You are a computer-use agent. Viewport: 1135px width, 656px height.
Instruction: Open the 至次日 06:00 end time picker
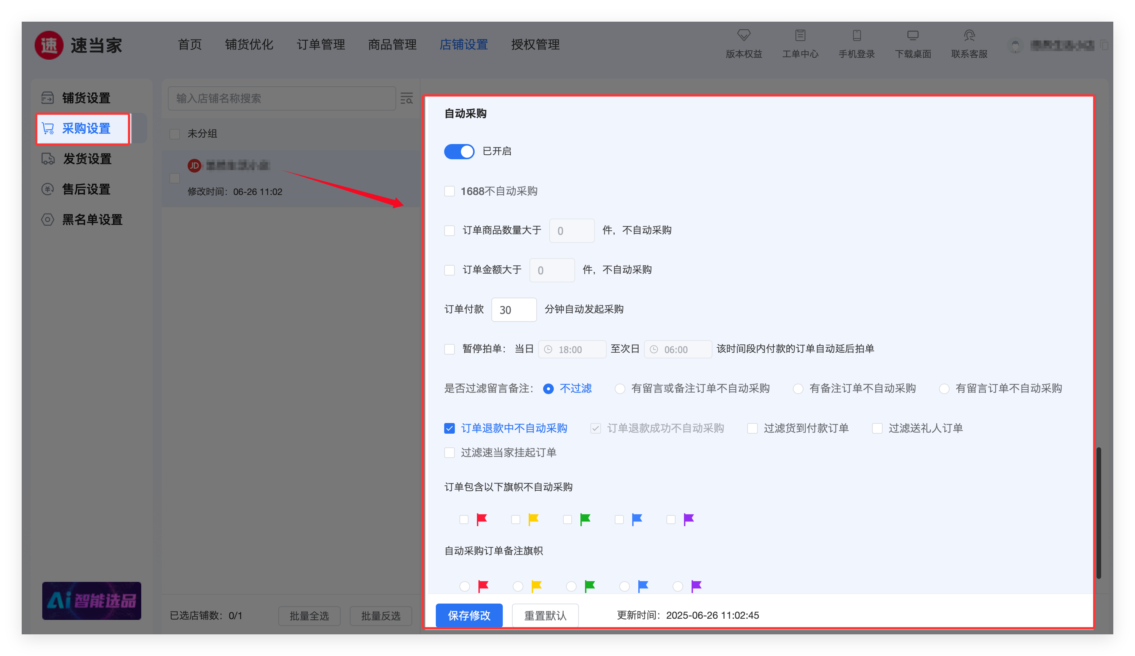click(677, 349)
